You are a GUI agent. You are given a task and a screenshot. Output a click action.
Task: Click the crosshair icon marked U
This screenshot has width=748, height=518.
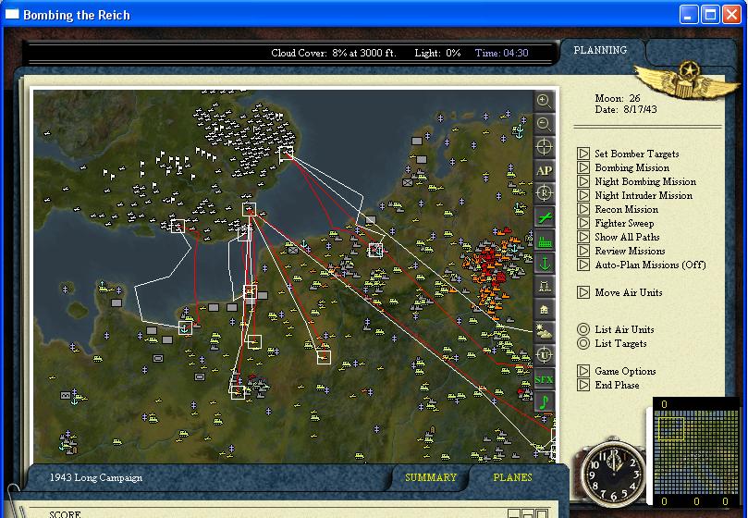pos(544,356)
